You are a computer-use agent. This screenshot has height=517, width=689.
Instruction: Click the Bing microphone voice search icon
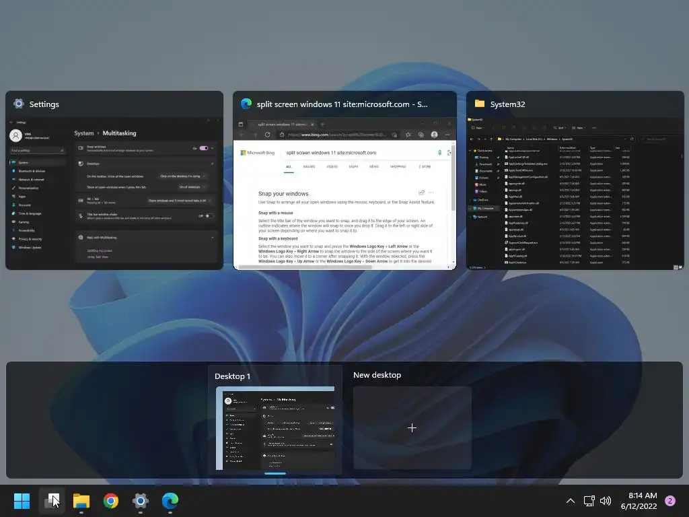click(439, 153)
